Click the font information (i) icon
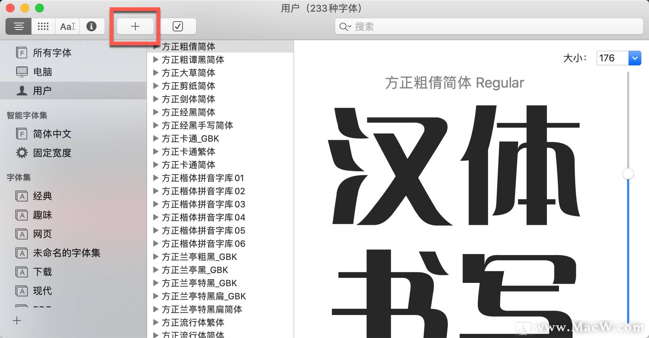649x338 pixels. click(92, 26)
